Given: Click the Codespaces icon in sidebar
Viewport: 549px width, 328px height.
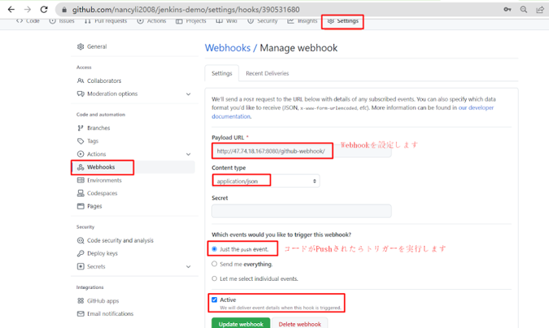Looking at the screenshot, I should pos(81,193).
